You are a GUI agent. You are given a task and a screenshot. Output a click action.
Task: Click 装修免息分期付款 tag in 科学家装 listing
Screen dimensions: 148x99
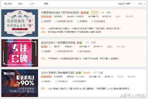point(64,21)
